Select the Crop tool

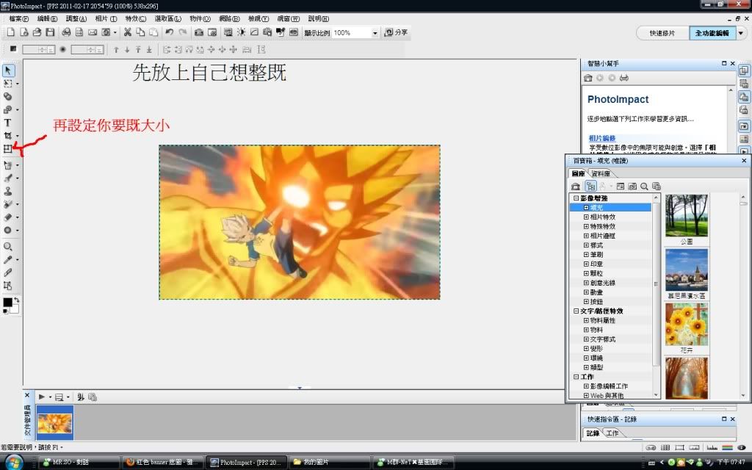point(8,136)
